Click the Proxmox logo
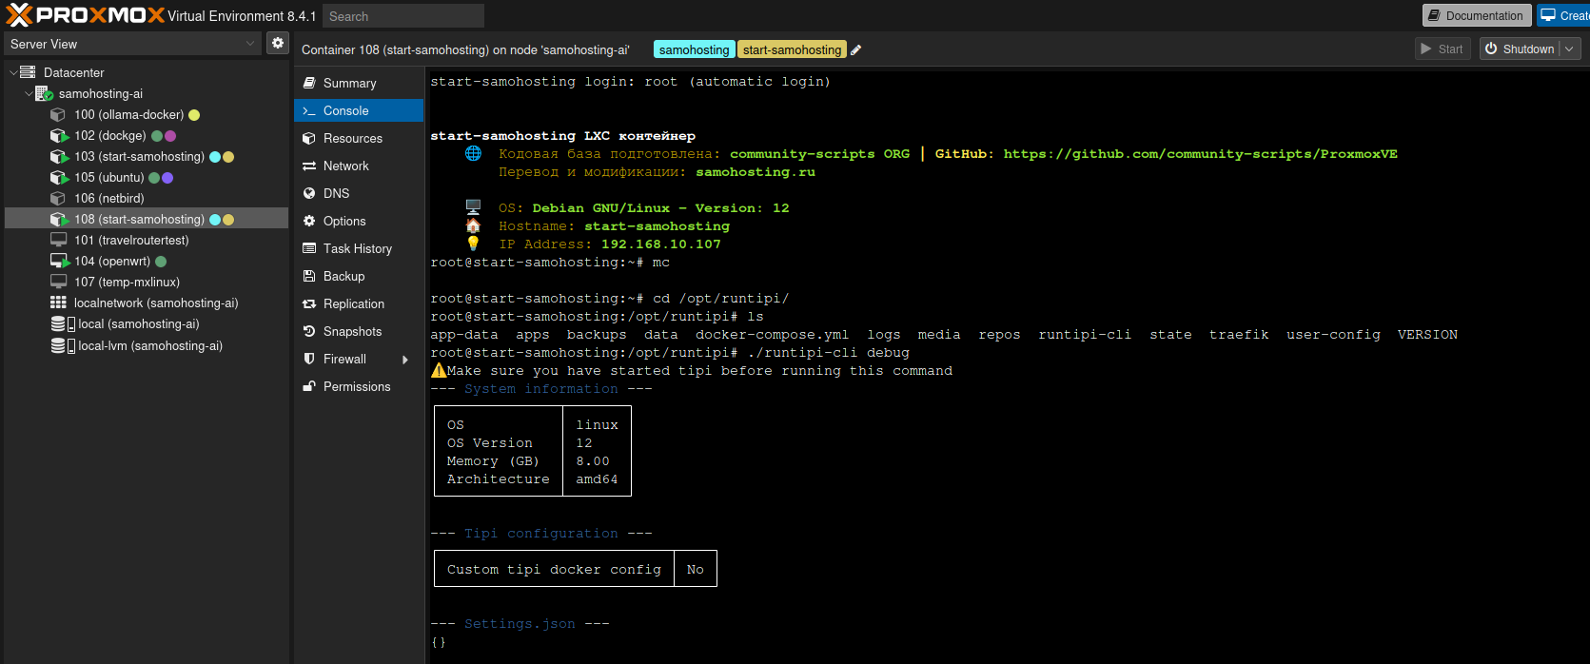 coord(86,15)
